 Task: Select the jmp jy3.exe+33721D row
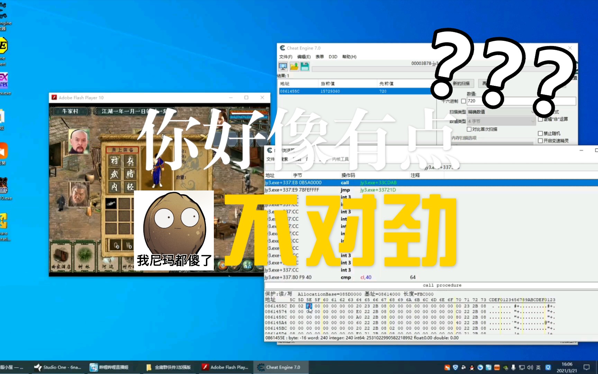pos(431,190)
